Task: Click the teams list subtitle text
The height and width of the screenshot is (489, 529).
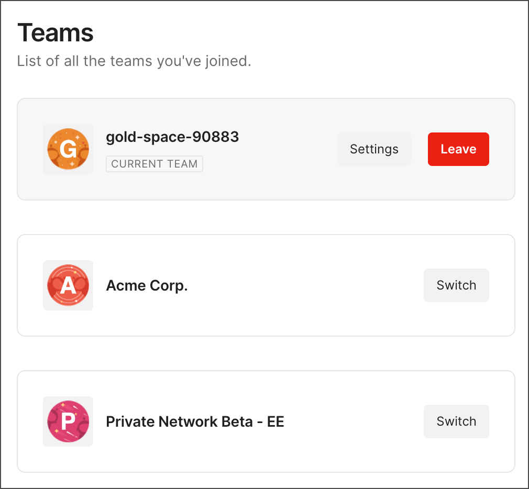Action: [135, 61]
